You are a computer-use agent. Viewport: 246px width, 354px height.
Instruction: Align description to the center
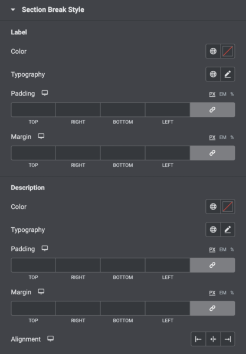(213, 339)
